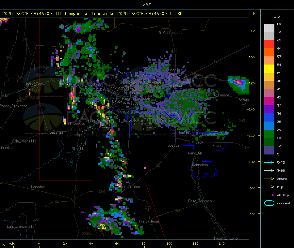
Task: Click the 'Paso_El_Loro' place label
Action: 226,238
